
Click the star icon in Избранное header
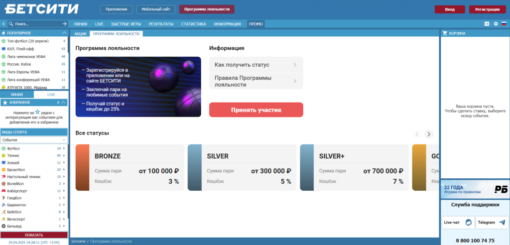pos(4,103)
